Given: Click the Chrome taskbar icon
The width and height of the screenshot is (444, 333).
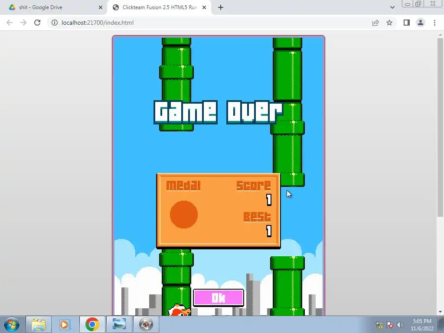Looking at the screenshot, I should click(92, 324).
